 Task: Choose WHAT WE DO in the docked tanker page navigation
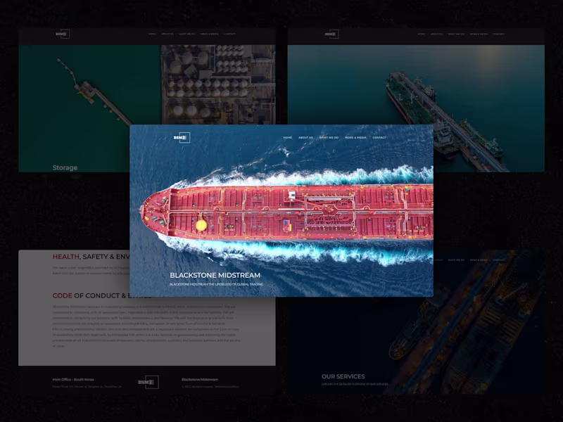pos(456,34)
